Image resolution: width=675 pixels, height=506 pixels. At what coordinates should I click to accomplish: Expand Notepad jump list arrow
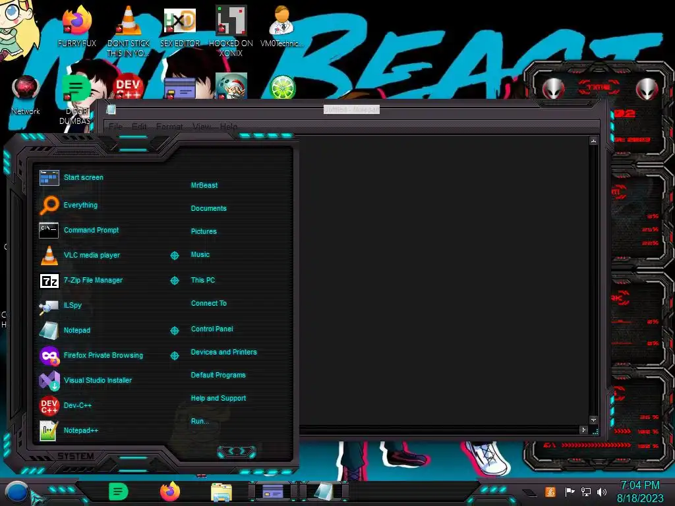[x=174, y=331]
